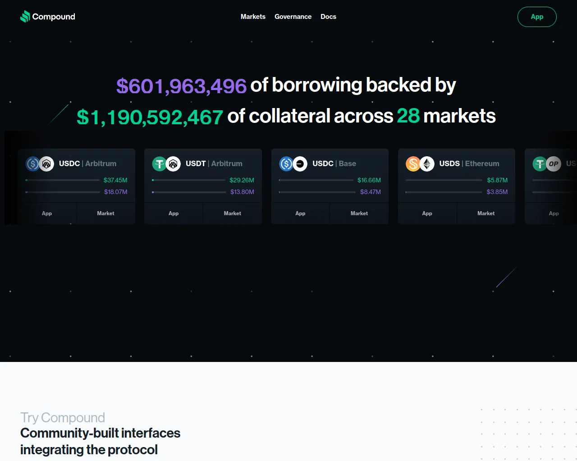Screen dimensions: 577x461
Task: Click the USDC coin icon on Base card
Action: tap(286, 164)
